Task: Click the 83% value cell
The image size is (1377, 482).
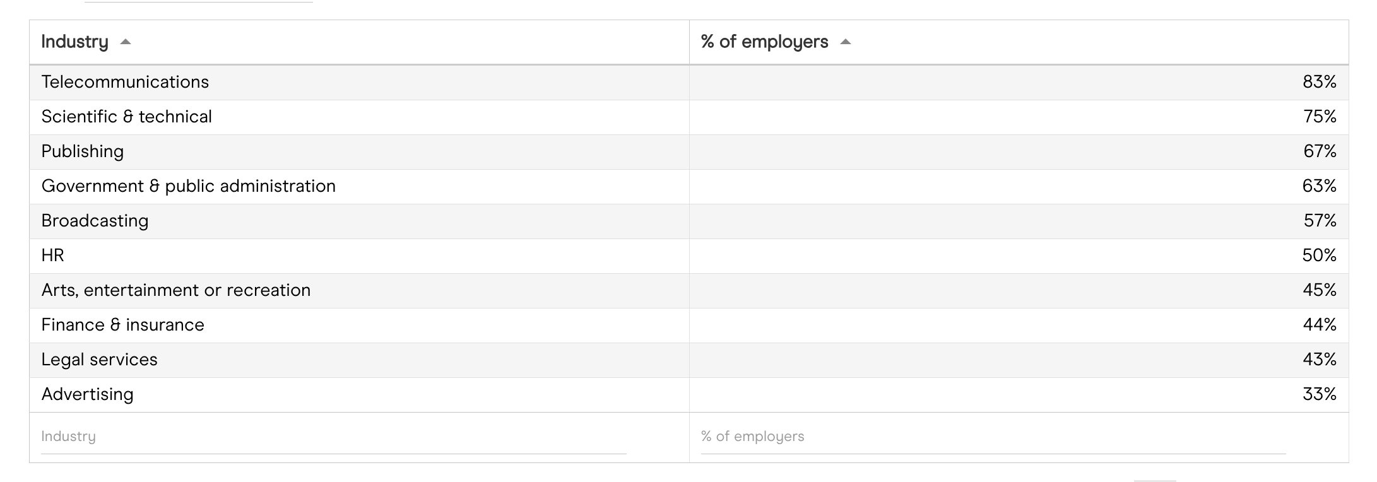Action: pyautogui.click(x=1319, y=82)
